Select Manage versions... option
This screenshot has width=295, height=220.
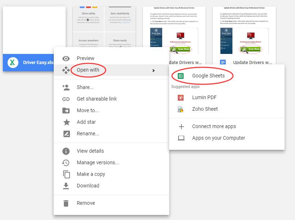click(98, 163)
